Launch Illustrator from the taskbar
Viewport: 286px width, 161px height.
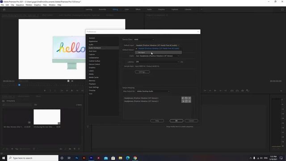tap(84, 158)
